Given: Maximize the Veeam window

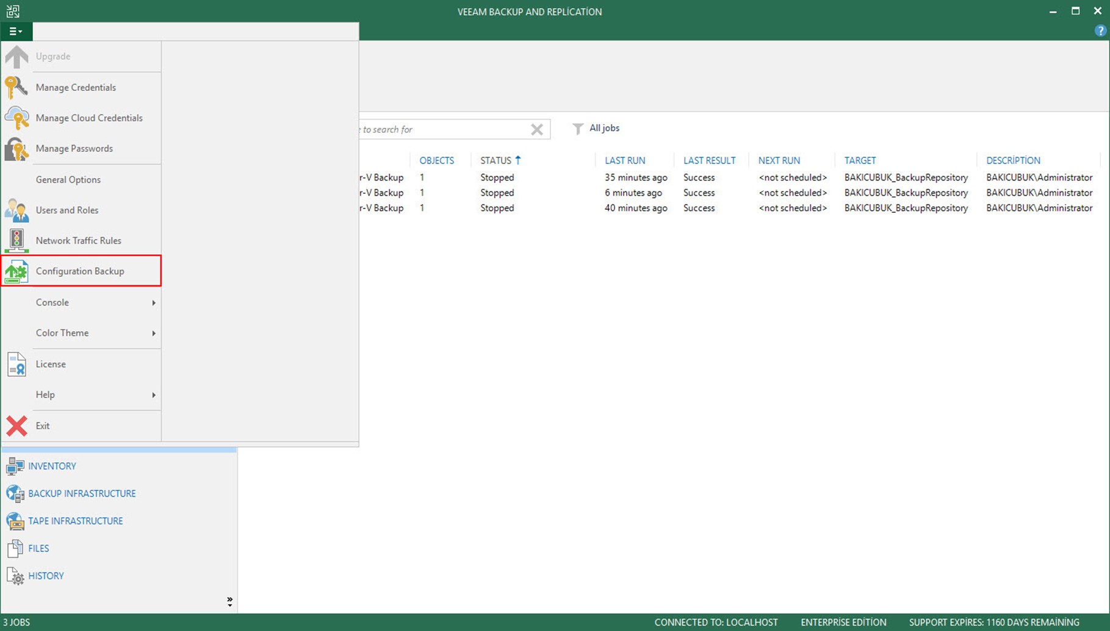Looking at the screenshot, I should 1075,11.
